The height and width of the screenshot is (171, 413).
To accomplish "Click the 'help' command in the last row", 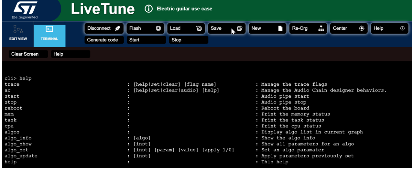I will pyautogui.click(x=11, y=162).
